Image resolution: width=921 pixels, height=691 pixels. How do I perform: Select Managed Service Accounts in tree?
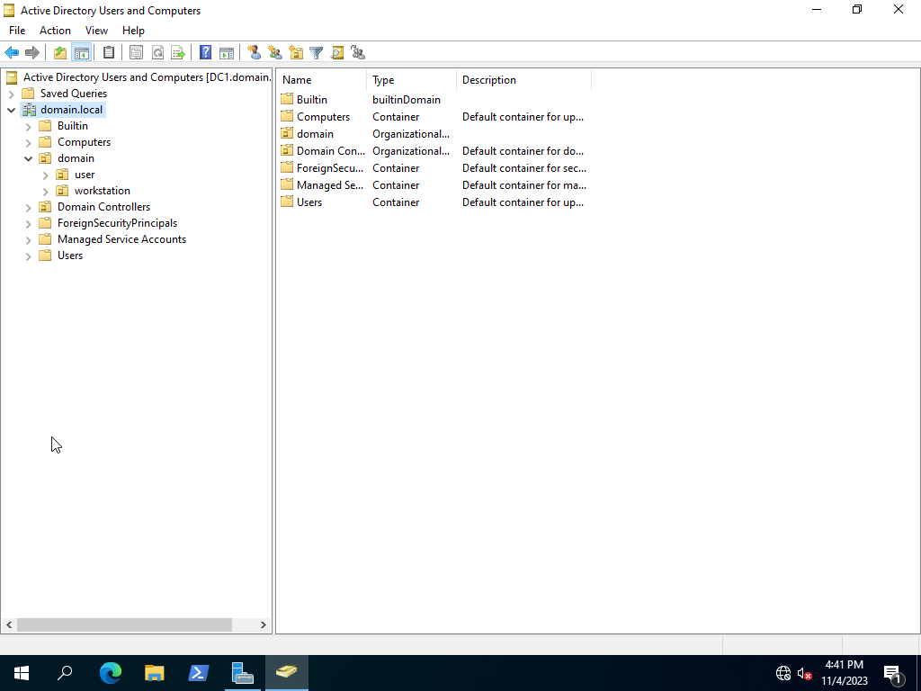click(x=121, y=239)
